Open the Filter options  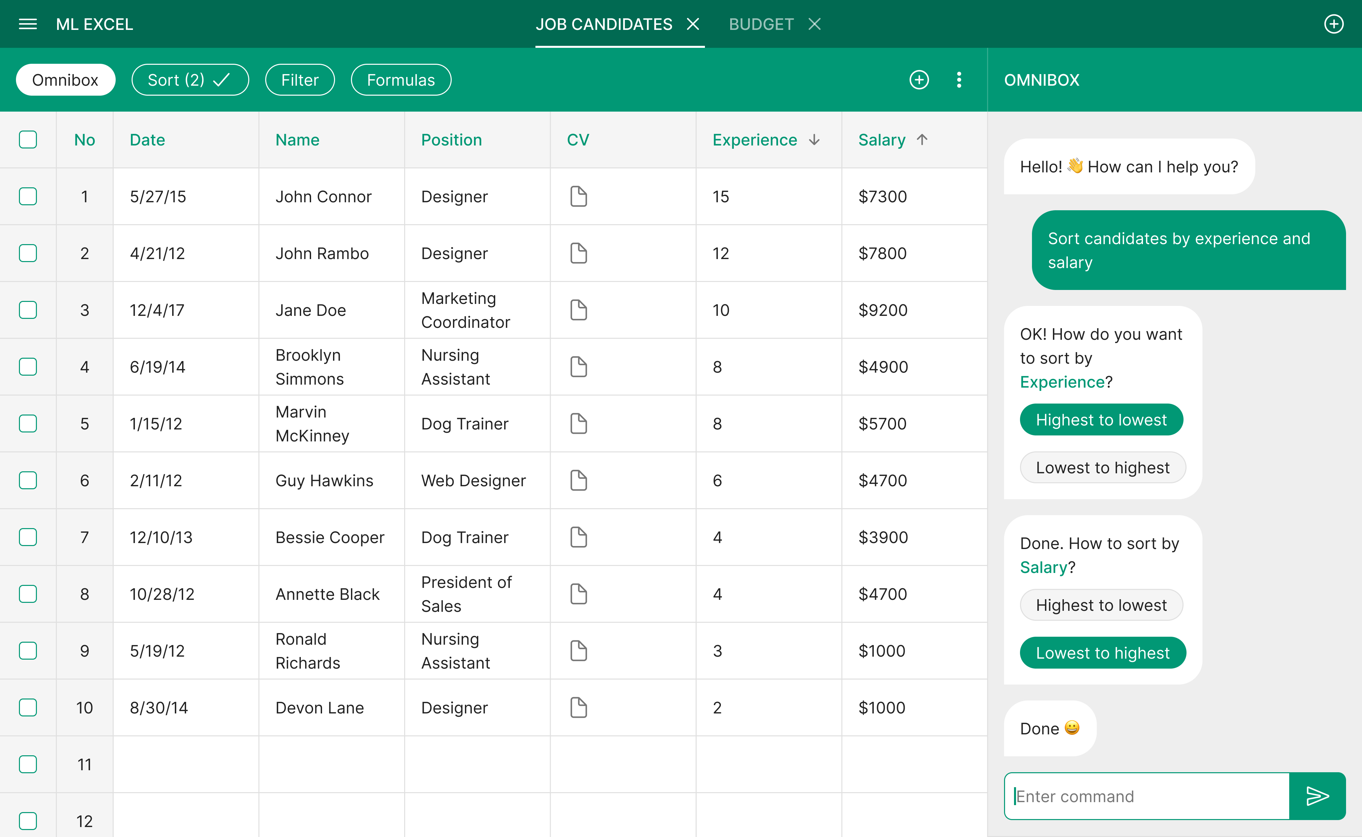tap(300, 80)
